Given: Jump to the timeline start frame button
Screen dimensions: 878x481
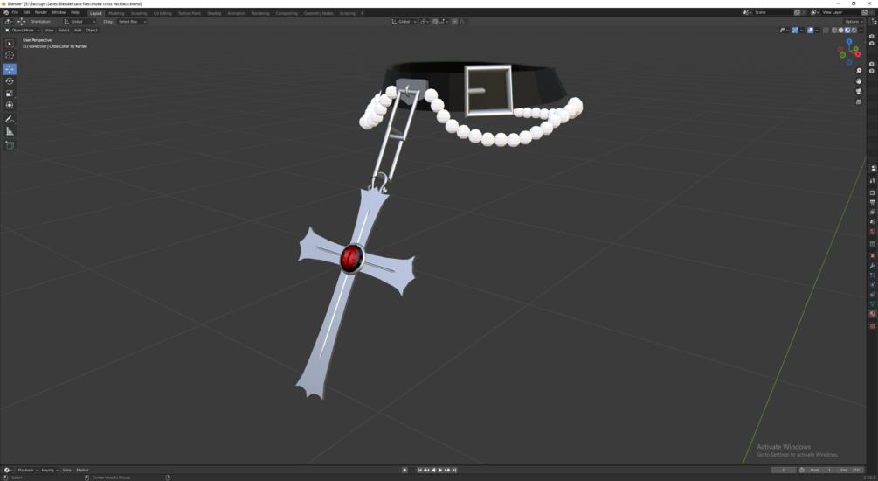Looking at the screenshot, I should [419, 470].
